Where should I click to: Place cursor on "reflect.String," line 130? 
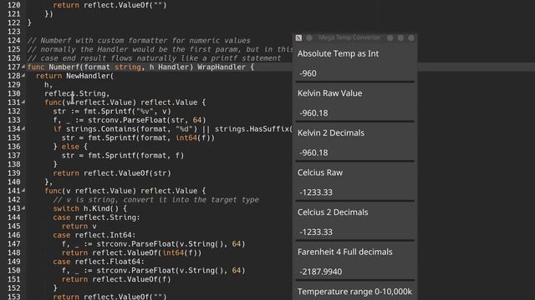[77, 93]
